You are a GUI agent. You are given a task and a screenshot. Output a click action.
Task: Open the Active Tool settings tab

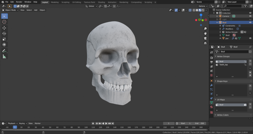[x=212, y=52]
